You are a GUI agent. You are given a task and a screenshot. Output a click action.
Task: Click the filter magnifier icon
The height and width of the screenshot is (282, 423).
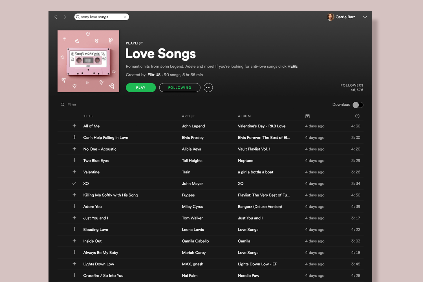point(63,105)
